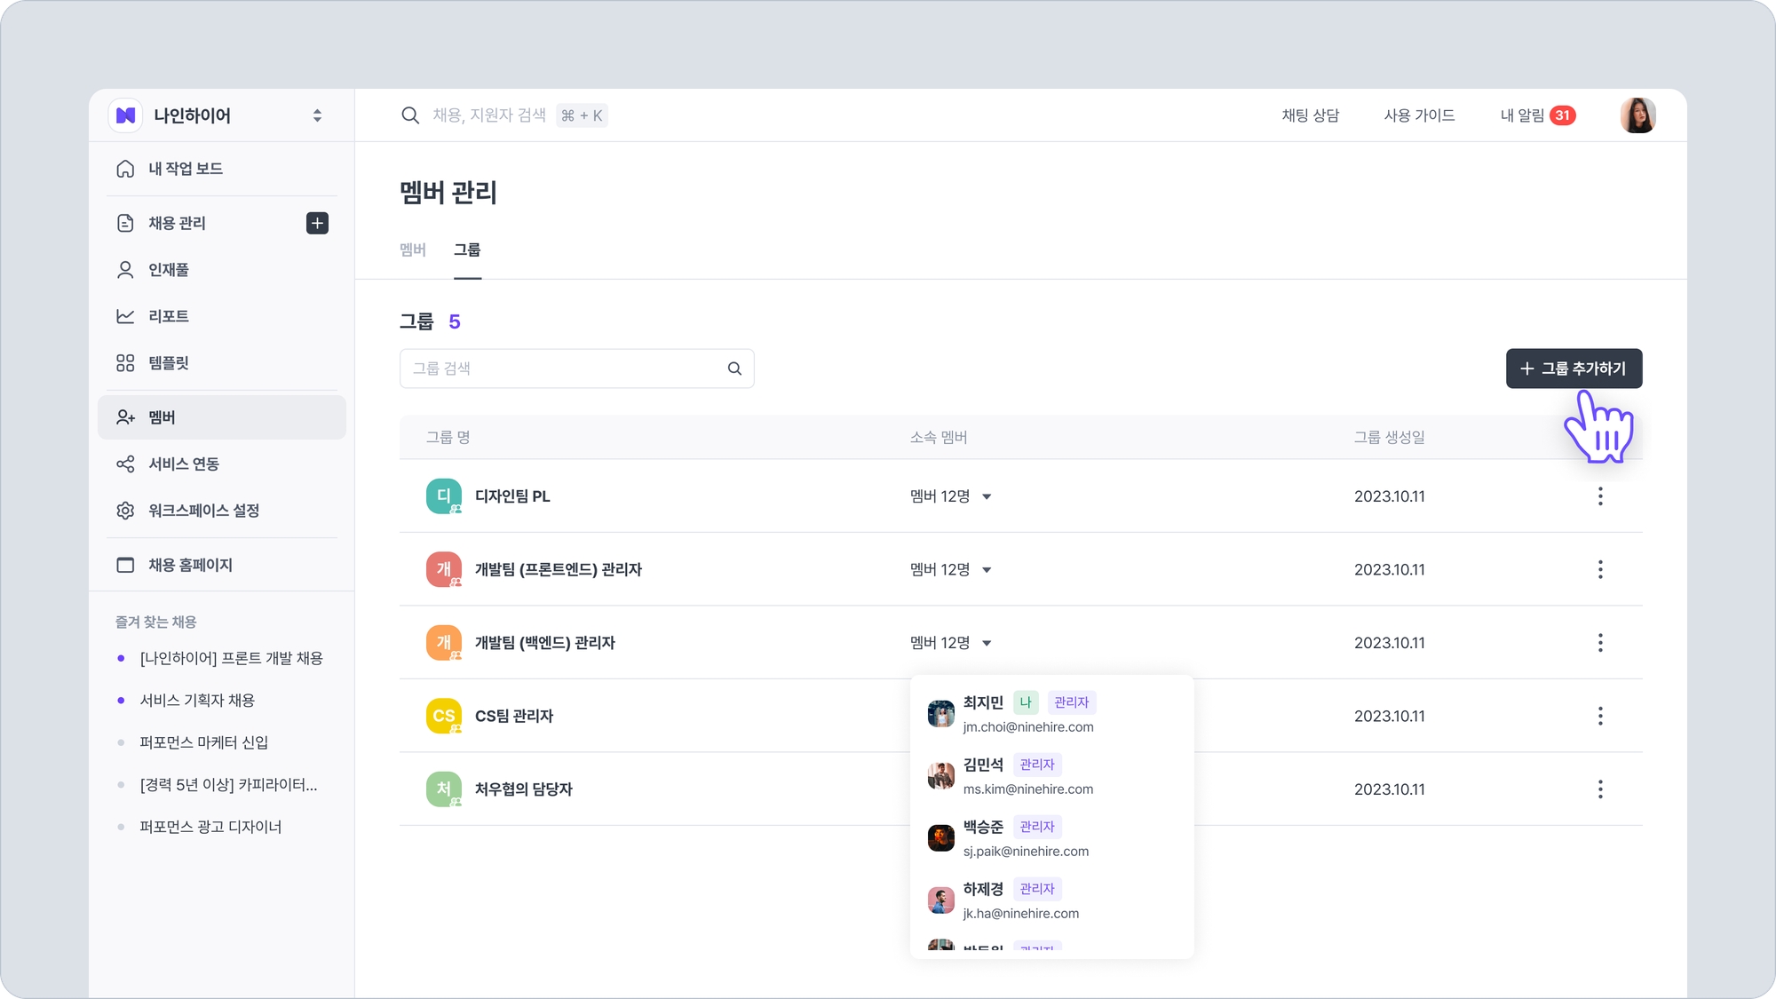The height and width of the screenshot is (999, 1776).
Task: Open more options for CS팀 관리자
Action: click(1600, 717)
